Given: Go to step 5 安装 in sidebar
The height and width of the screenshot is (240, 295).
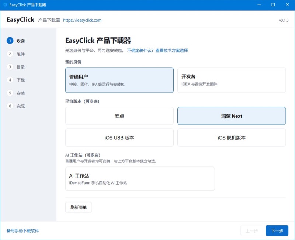Looking at the screenshot, I should [x=16, y=93].
